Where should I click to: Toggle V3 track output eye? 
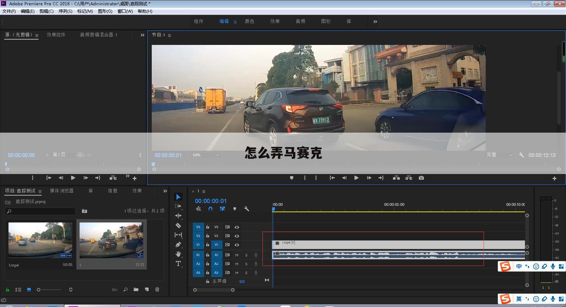click(x=237, y=227)
